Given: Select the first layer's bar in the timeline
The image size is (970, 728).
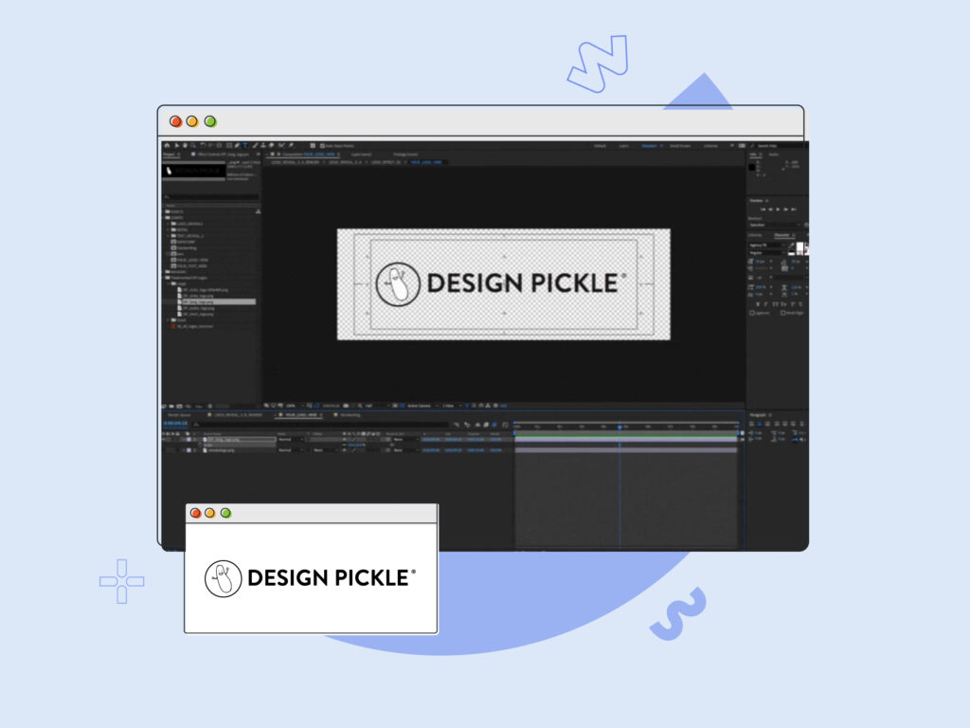Looking at the screenshot, I should (x=626, y=440).
